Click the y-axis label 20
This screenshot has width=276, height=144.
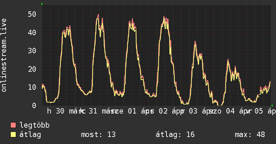(32, 69)
